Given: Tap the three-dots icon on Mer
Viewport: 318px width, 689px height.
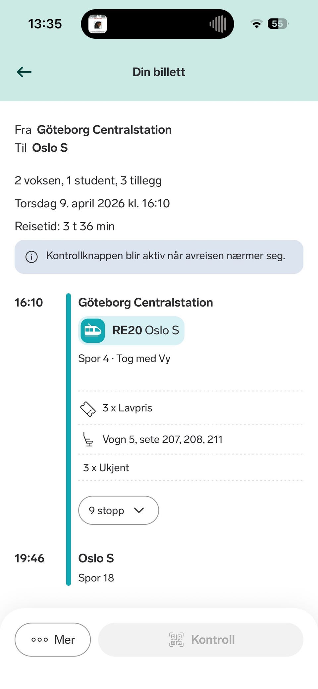Looking at the screenshot, I should click(x=39, y=639).
